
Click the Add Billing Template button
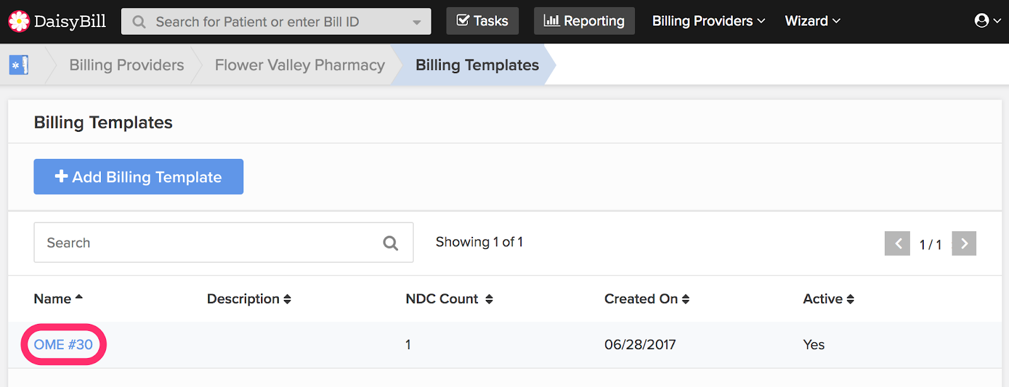click(x=138, y=177)
